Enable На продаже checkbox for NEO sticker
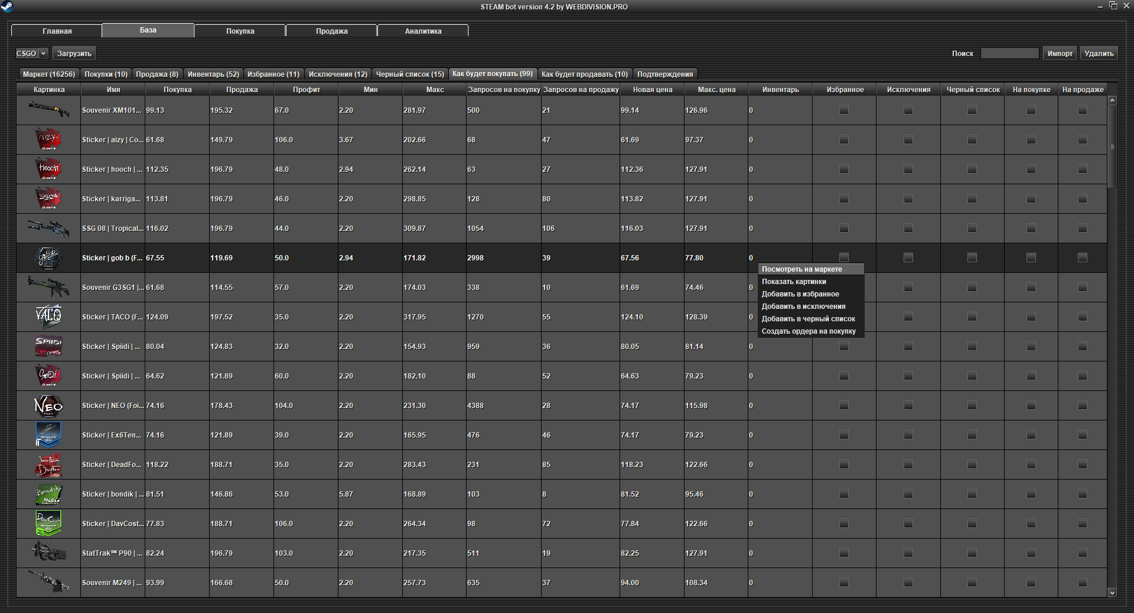This screenshot has height=613, width=1134. tap(1083, 406)
